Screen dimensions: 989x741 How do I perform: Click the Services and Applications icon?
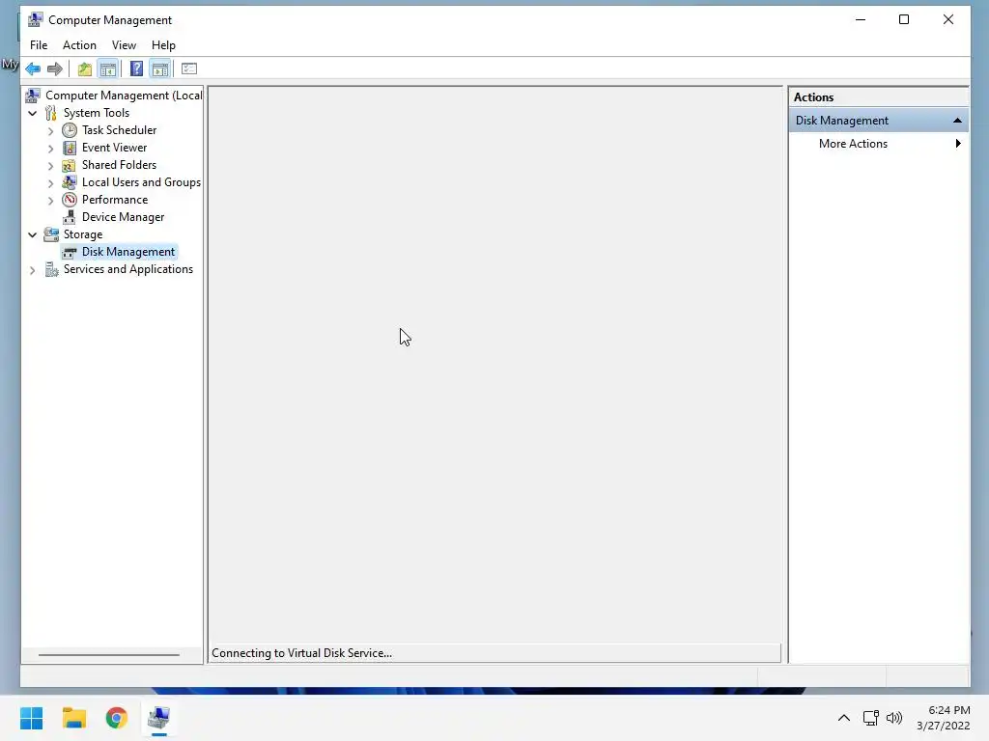[x=51, y=269]
